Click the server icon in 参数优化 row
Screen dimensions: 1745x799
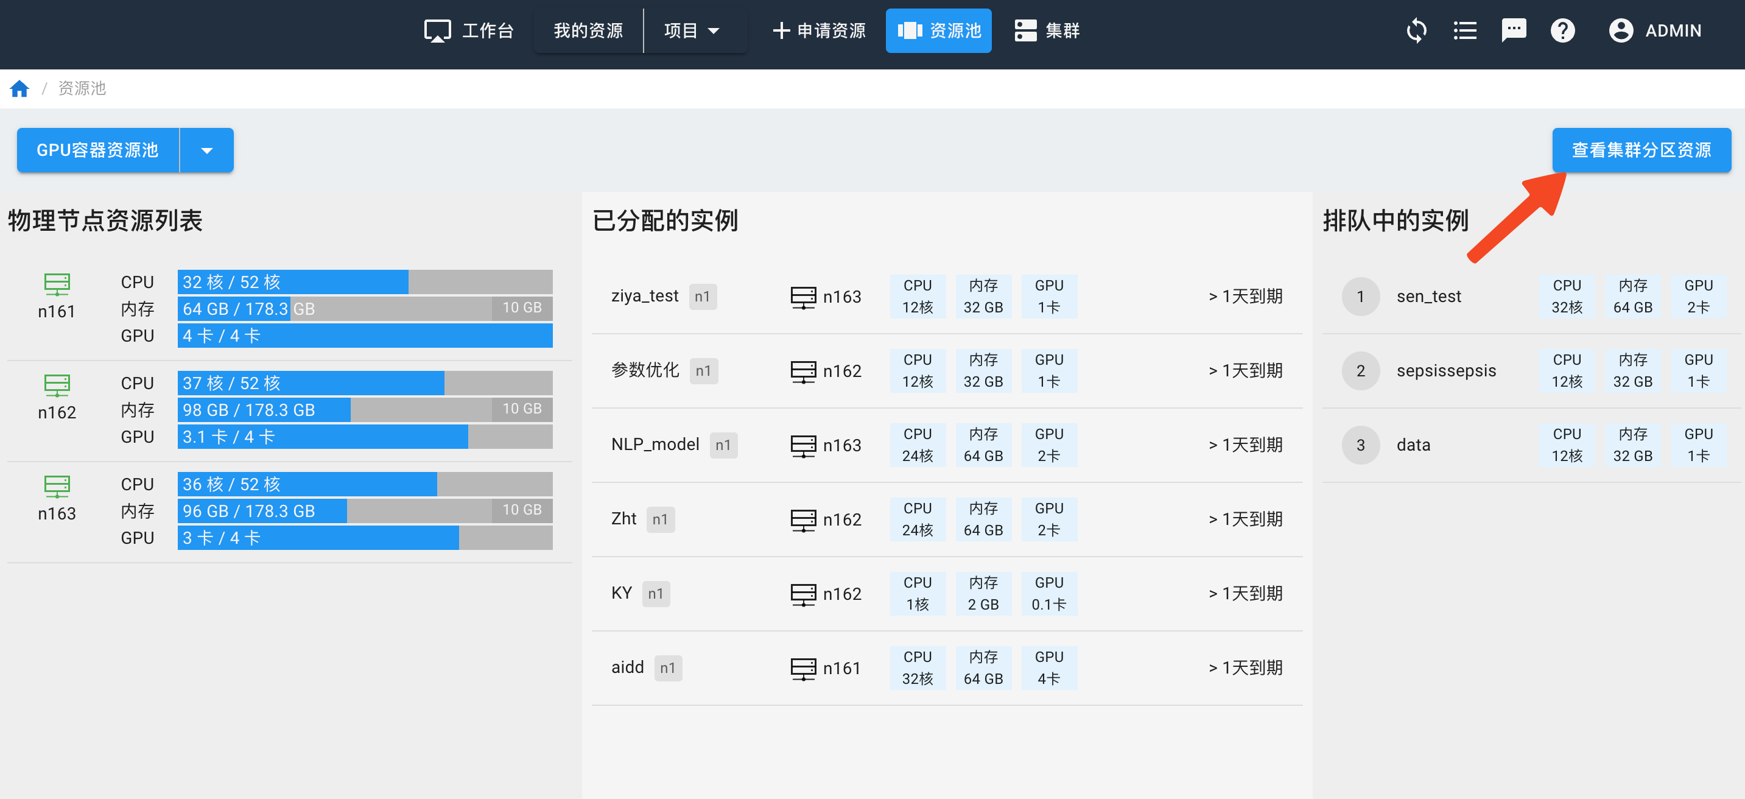click(802, 371)
